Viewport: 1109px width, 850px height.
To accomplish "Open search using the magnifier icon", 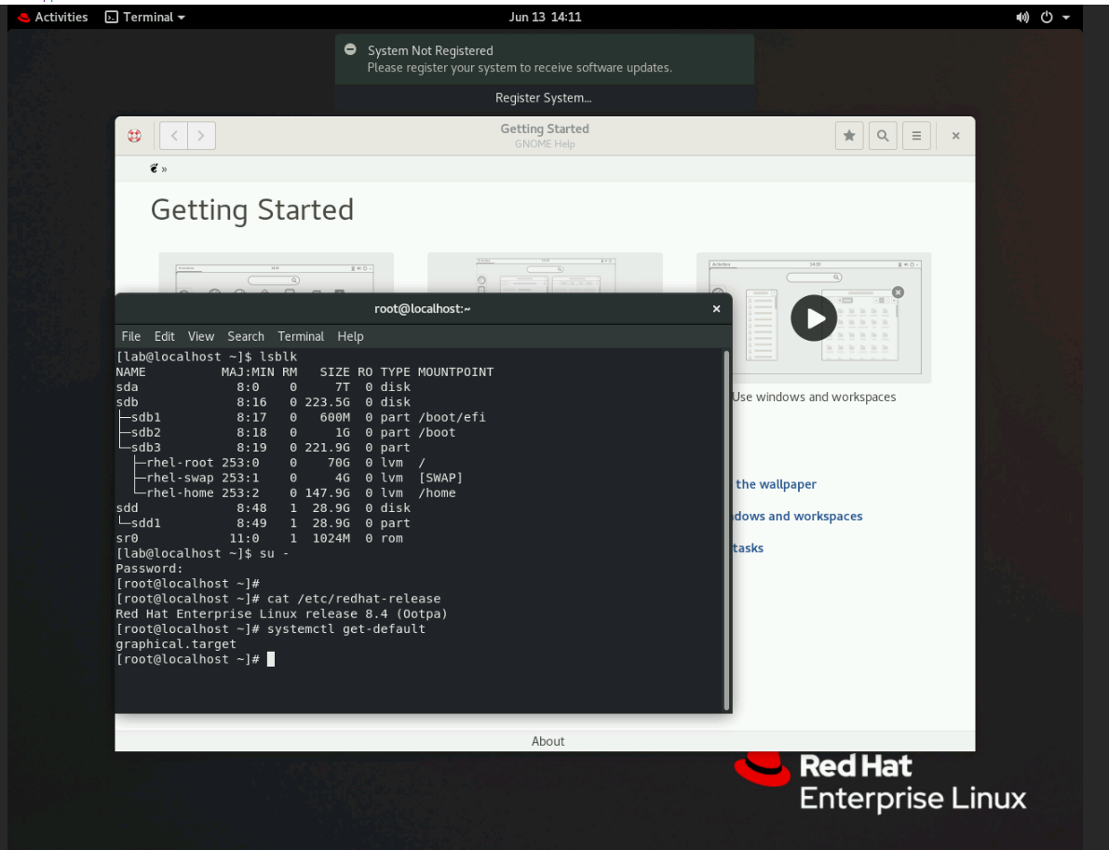I will (882, 135).
